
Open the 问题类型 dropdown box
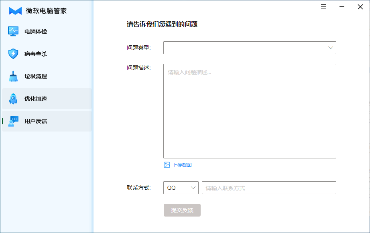click(245, 48)
